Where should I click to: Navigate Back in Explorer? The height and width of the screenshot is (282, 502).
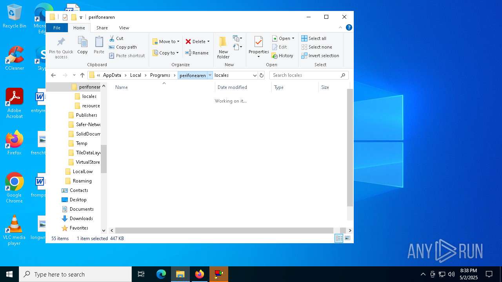(54, 75)
